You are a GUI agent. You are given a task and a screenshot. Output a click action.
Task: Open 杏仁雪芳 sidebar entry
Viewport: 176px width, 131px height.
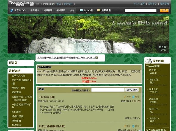16,112
